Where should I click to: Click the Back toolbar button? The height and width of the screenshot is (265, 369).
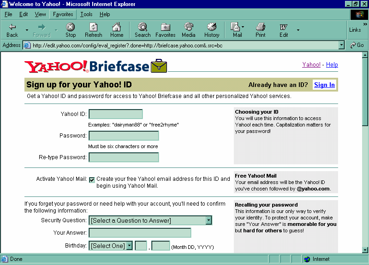click(12, 30)
